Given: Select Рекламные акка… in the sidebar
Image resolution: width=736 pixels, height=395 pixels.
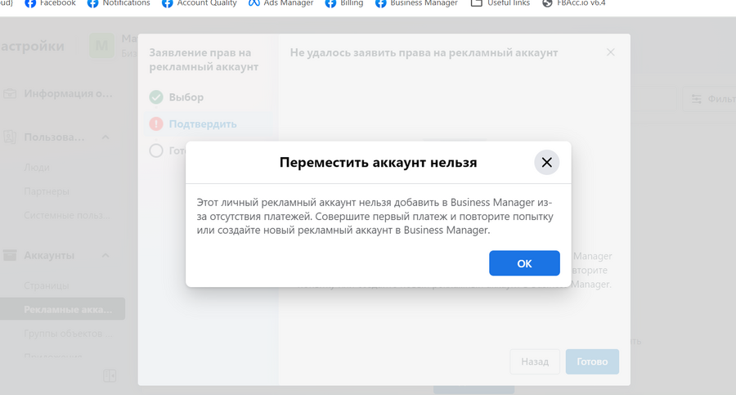Looking at the screenshot, I should click(62, 309).
